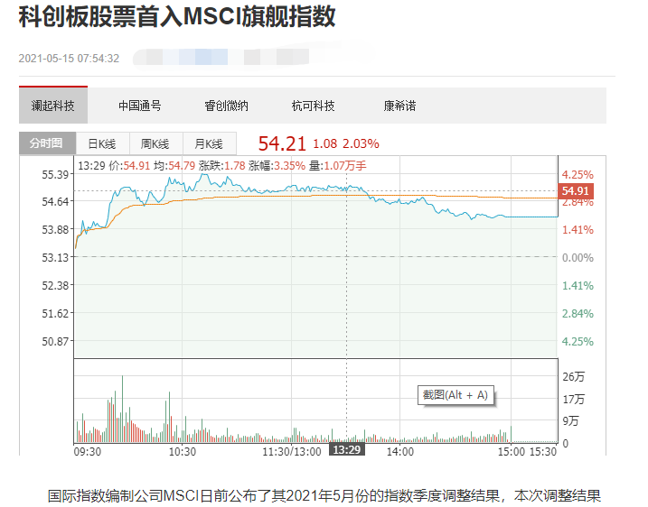Click the article paragraph starting 国际指数编制公司MSCI
Image resolution: width=648 pixels, height=507 pixels.
(x=324, y=496)
